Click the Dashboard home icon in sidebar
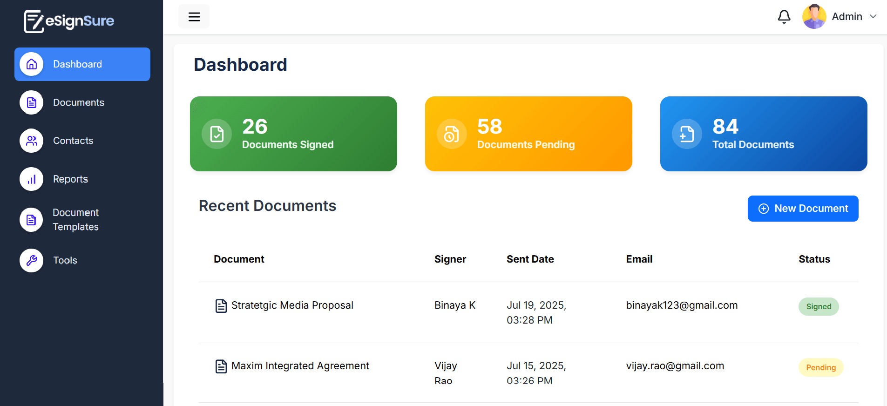The image size is (887, 406). pos(32,64)
